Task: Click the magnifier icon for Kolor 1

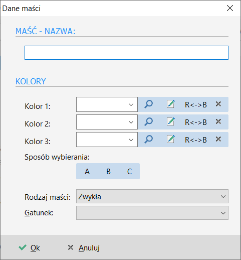Action: pyautogui.click(x=148, y=104)
